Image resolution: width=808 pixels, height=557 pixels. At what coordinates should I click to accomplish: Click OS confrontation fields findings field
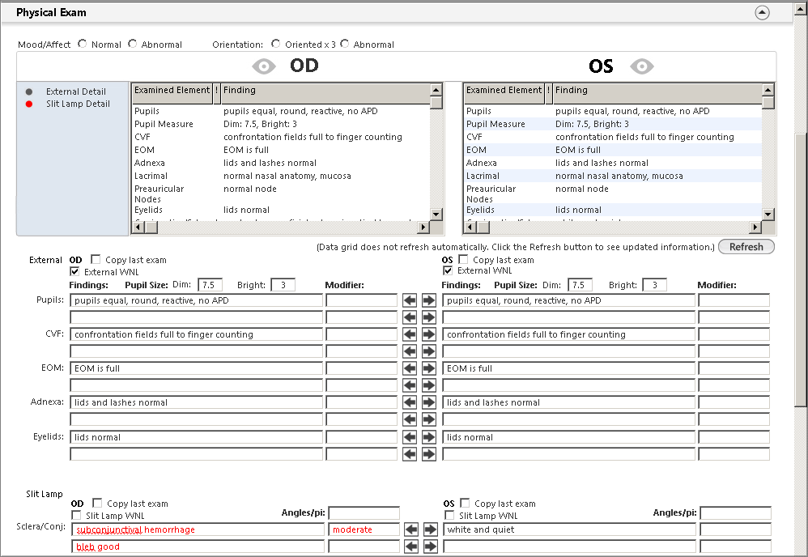569,334
